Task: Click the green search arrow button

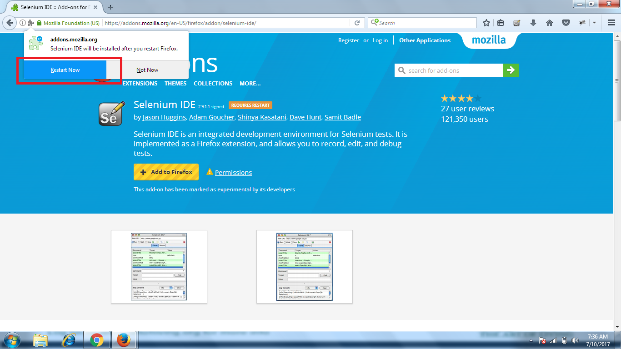Action: click(x=511, y=70)
